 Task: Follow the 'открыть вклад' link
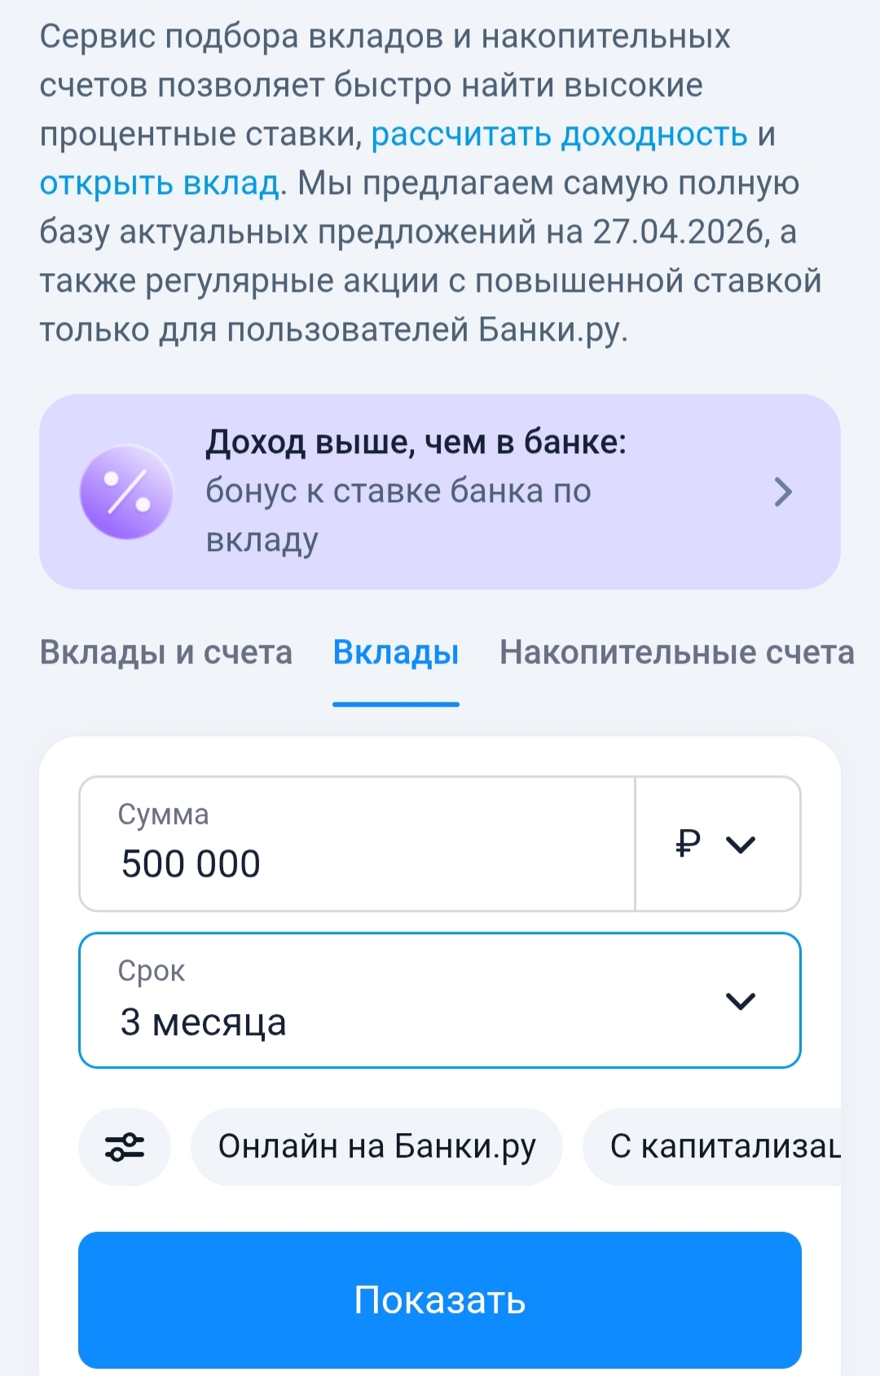(x=160, y=183)
